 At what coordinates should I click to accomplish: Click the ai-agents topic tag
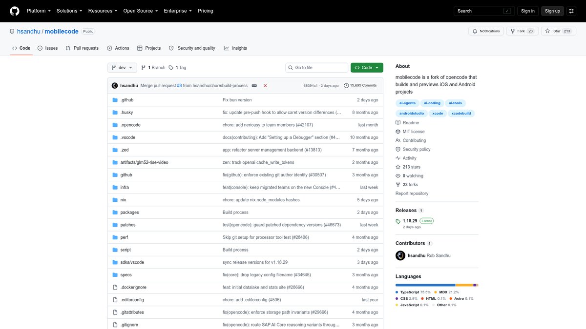[x=407, y=103]
